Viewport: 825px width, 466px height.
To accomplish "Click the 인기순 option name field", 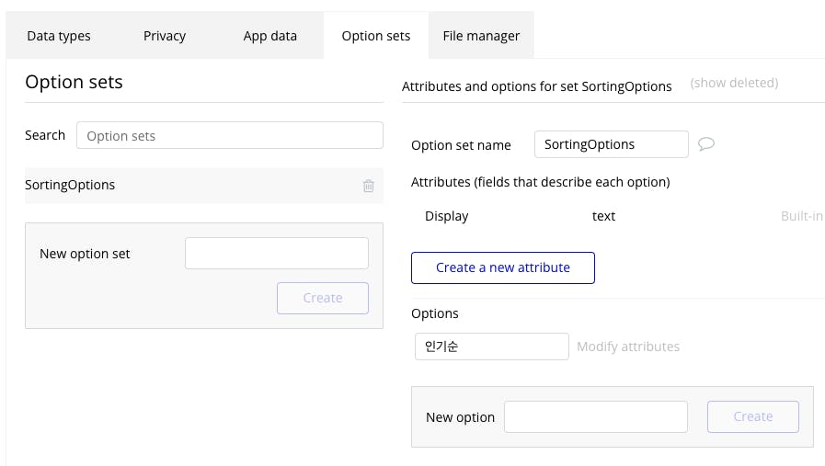I will click(x=491, y=347).
